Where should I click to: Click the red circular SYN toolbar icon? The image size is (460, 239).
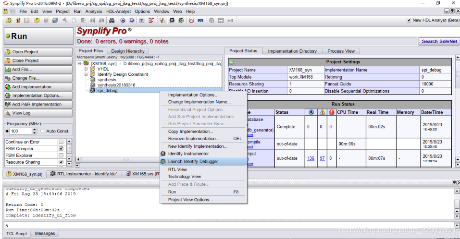click(191, 20)
